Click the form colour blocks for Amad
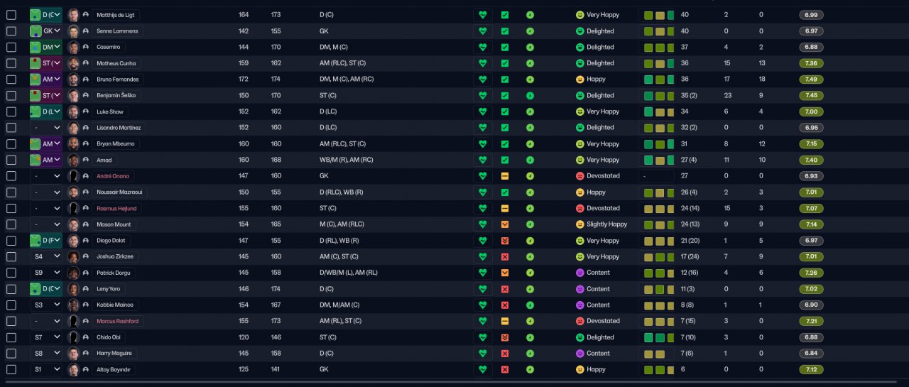This screenshot has width=909, height=387. [658, 160]
